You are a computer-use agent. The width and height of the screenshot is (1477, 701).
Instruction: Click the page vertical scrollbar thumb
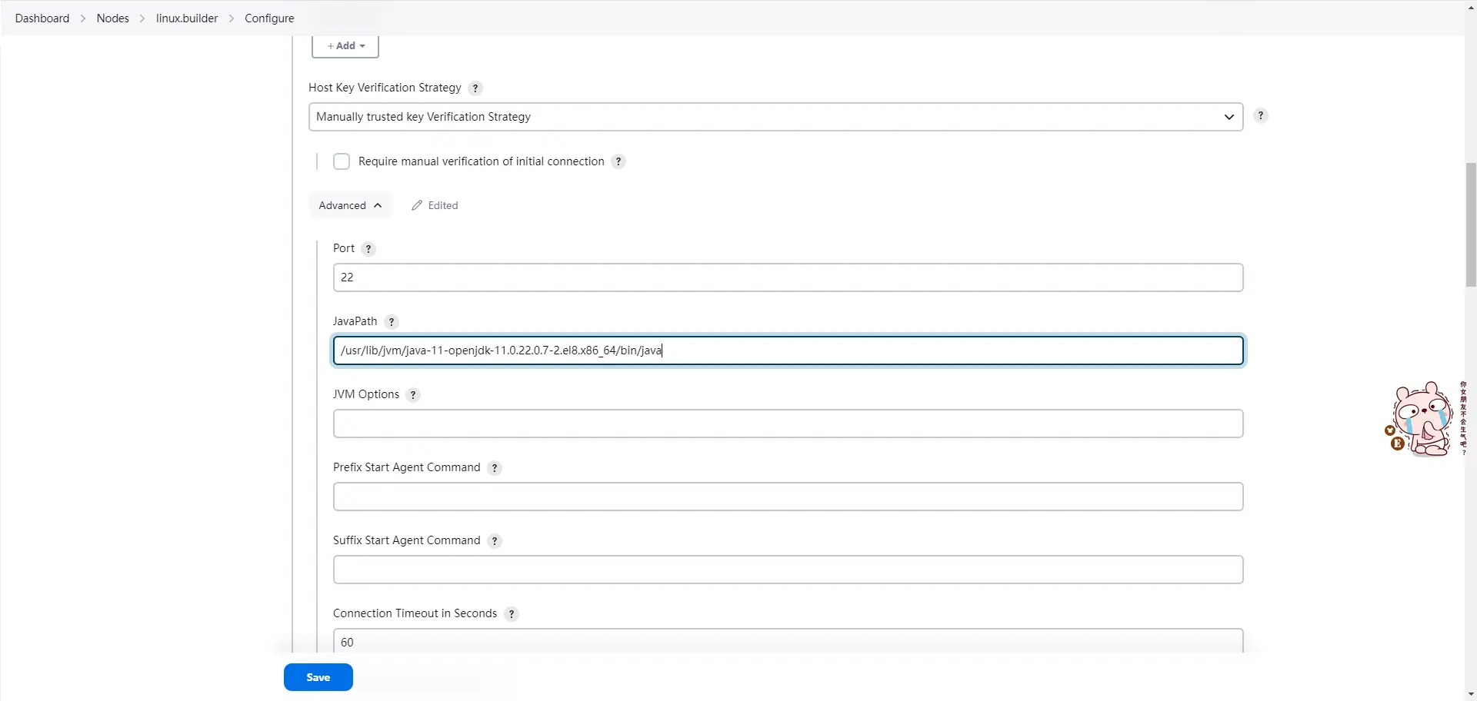pos(1471,224)
